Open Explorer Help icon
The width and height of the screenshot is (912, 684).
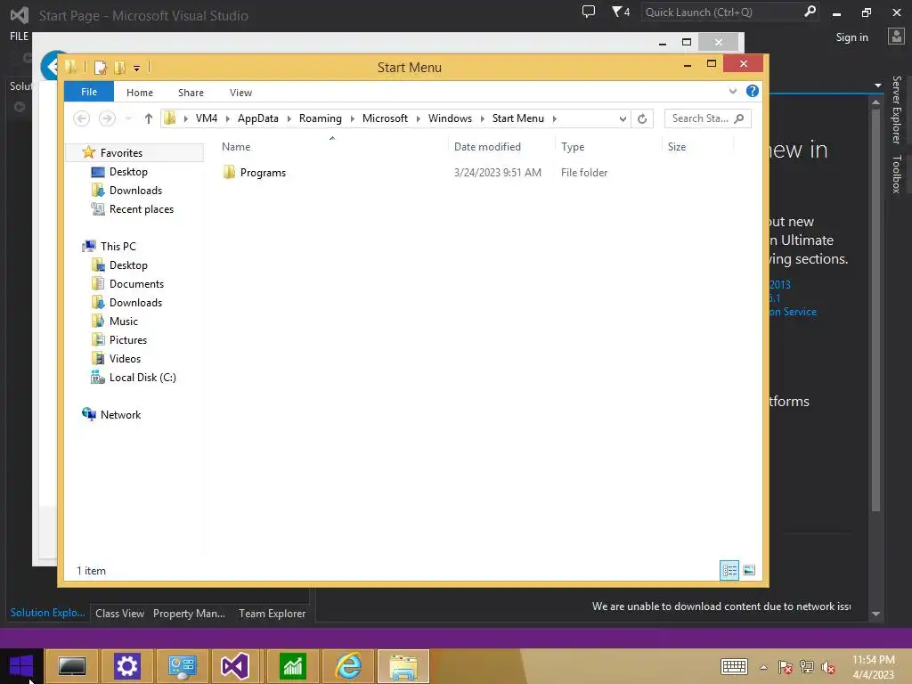click(x=752, y=91)
